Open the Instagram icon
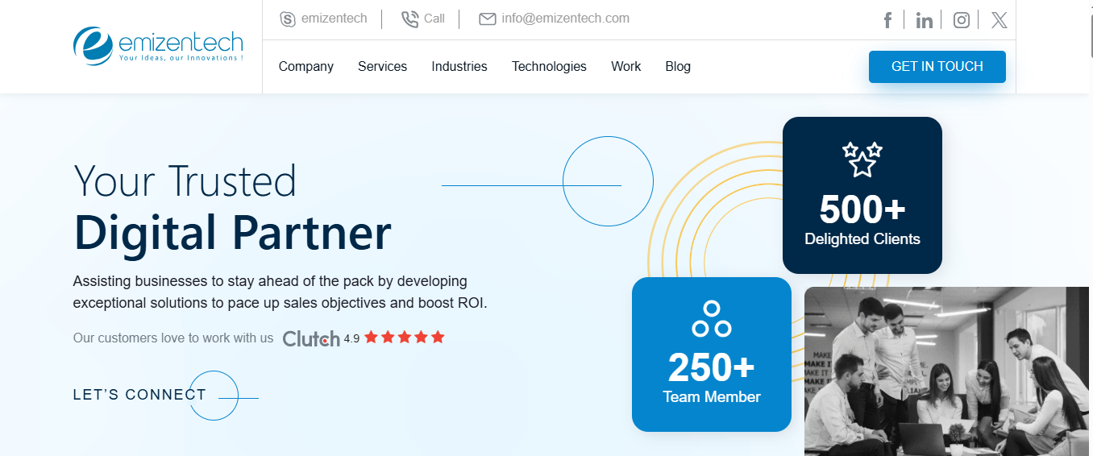Image resolution: width=1093 pixels, height=456 pixels. (962, 20)
